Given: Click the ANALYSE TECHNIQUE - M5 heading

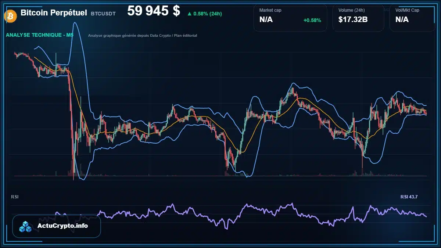Looking at the screenshot, I should (x=40, y=35).
